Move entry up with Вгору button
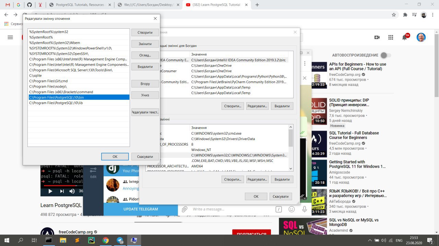This screenshot has width=439, height=246. pyautogui.click(x=145, y=84)
